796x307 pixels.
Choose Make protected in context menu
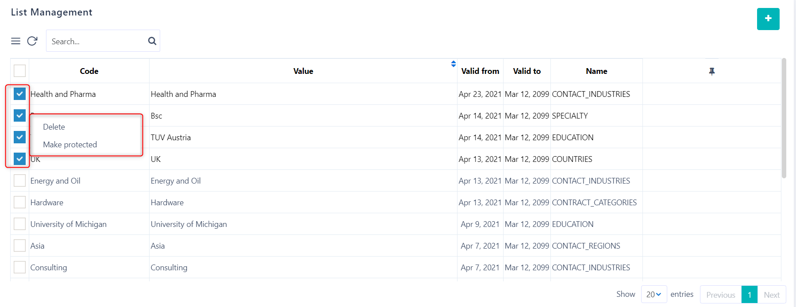(x=70, y=145)
